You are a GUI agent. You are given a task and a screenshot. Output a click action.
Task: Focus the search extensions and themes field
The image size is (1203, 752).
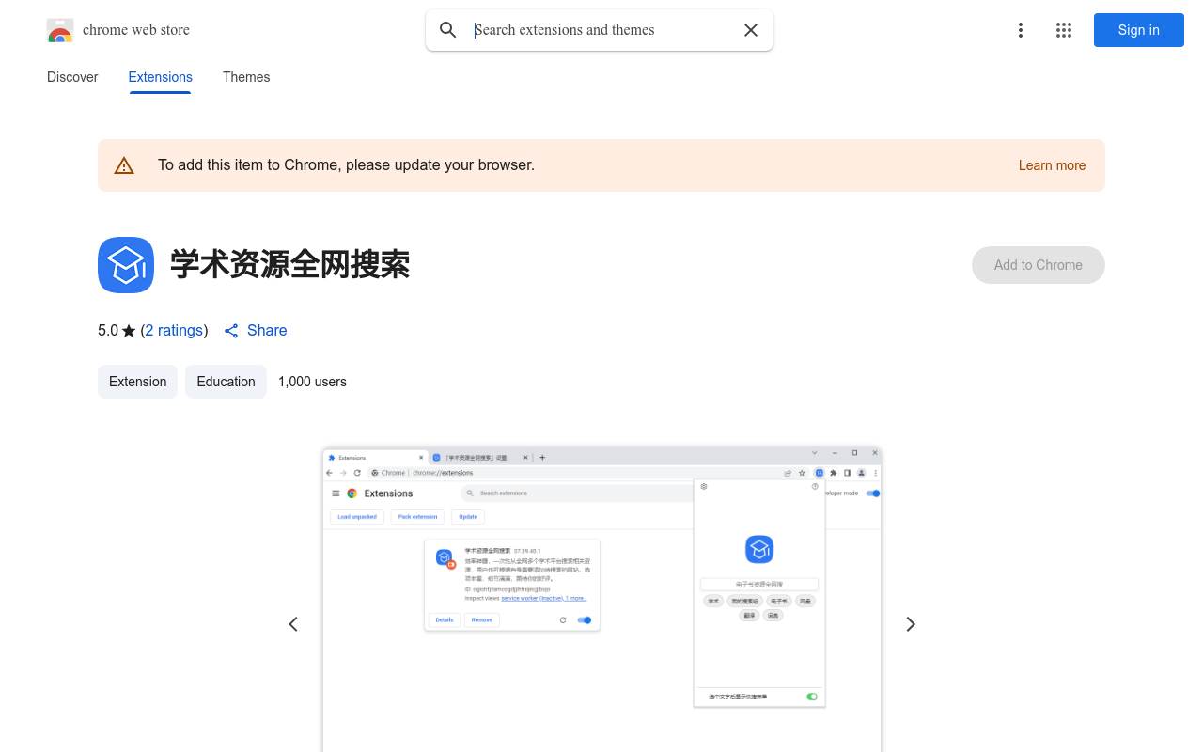pos(601,30)
